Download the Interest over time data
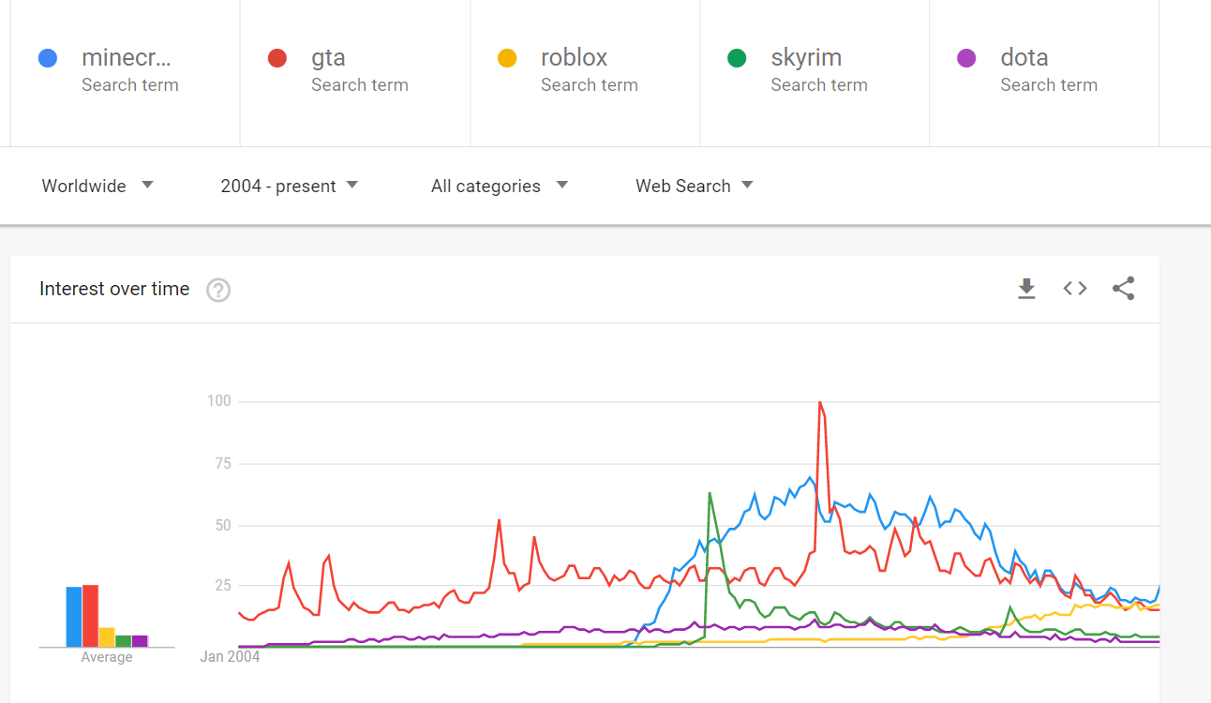The height and width of the screenshot is (703, 1211). (x=1026, y=289)
